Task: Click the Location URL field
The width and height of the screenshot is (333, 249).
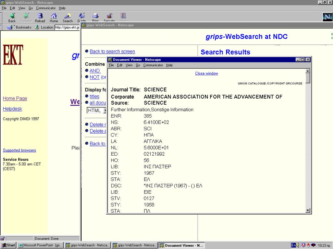Action: tap(67, 27)
